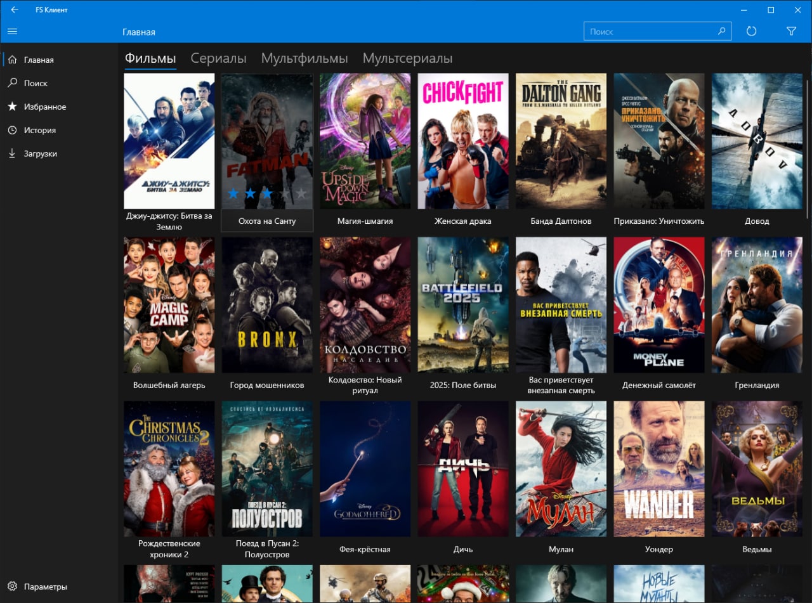
Task: Rate Fatman with the first star
Action: 233,193
